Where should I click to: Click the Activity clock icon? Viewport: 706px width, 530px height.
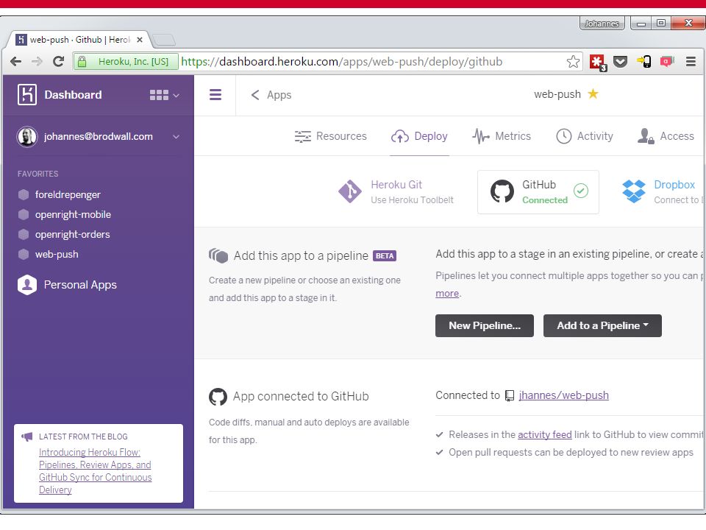pyautogui.click(x=564, y=136)
